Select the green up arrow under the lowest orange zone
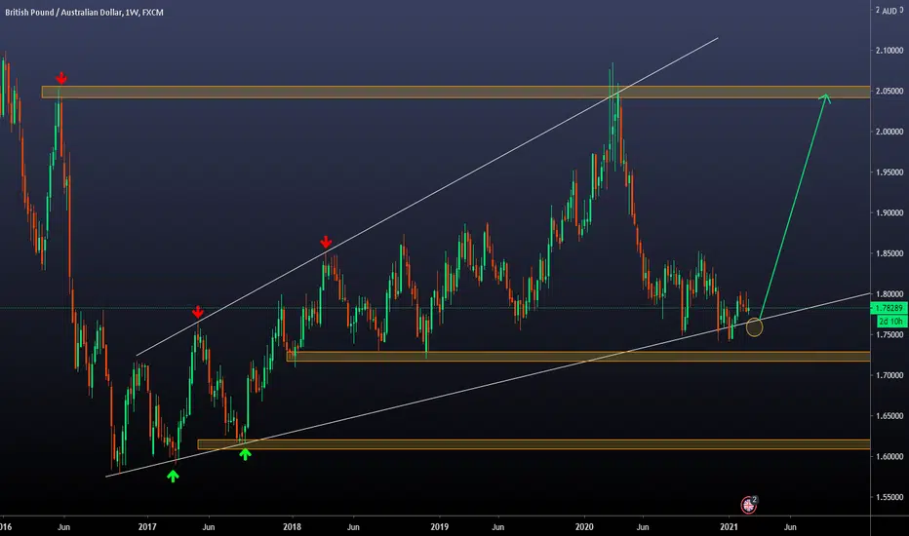Viewport: 909px width, 536px height. coord(245,455)
